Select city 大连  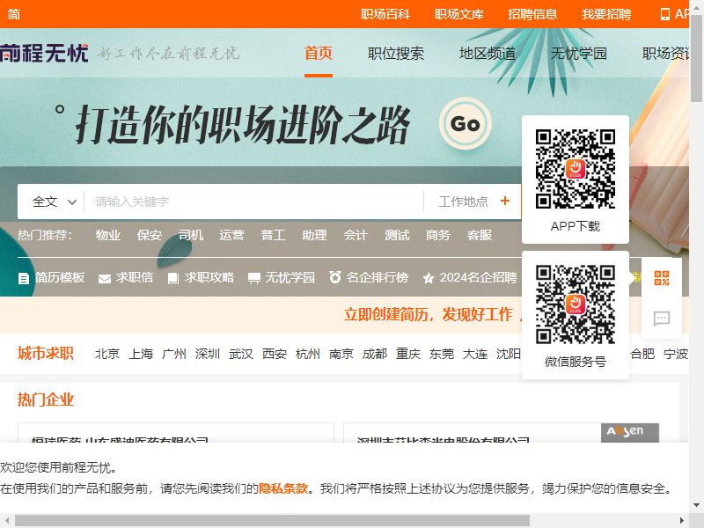point(475,354)
